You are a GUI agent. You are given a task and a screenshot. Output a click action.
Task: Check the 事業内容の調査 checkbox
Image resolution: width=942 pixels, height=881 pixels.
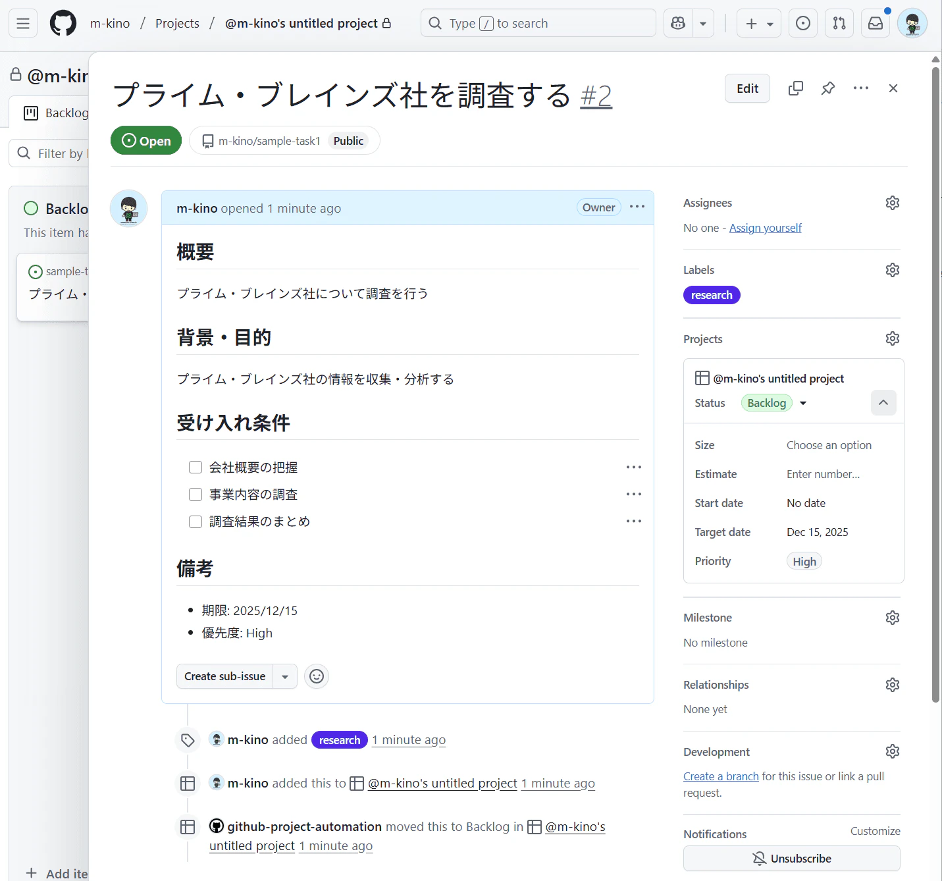pos(196,494)
